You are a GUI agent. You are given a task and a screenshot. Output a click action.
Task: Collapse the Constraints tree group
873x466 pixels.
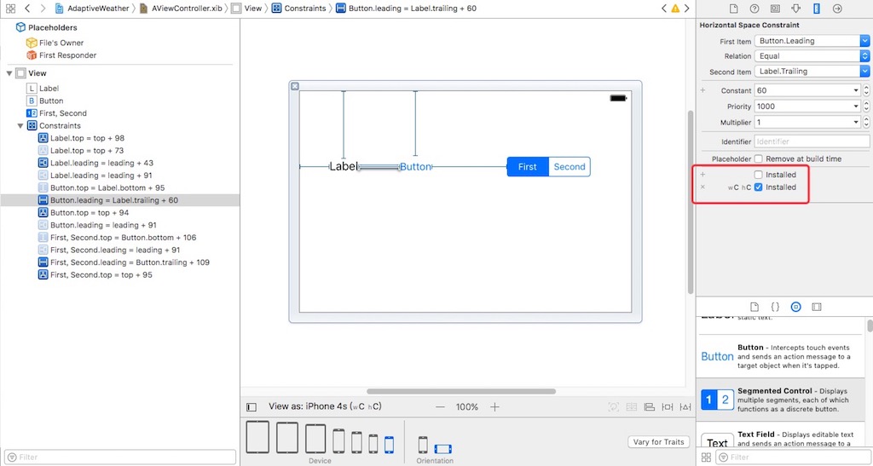coord(20,125)
